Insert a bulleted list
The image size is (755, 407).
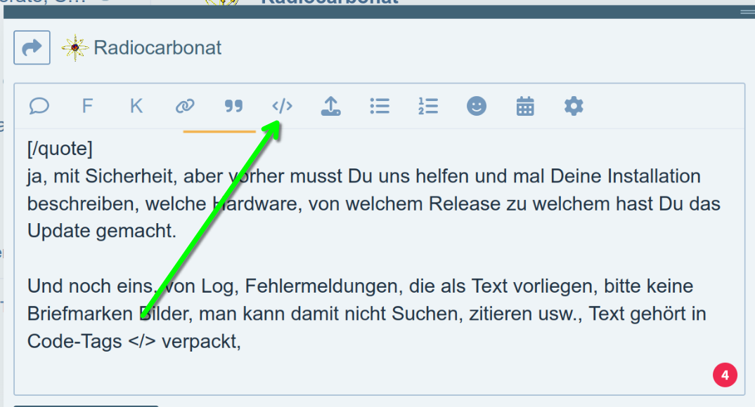coord(380,106)
